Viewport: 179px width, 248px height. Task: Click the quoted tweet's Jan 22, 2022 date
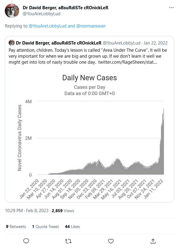(x=155, y=43)
